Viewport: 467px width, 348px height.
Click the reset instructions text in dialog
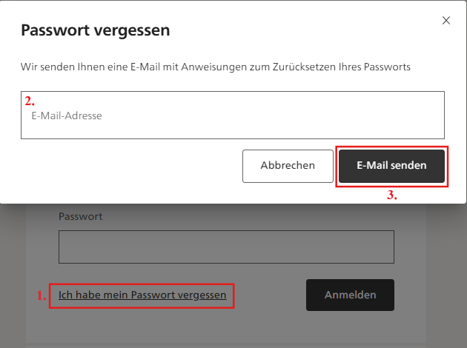coord(216,67)
